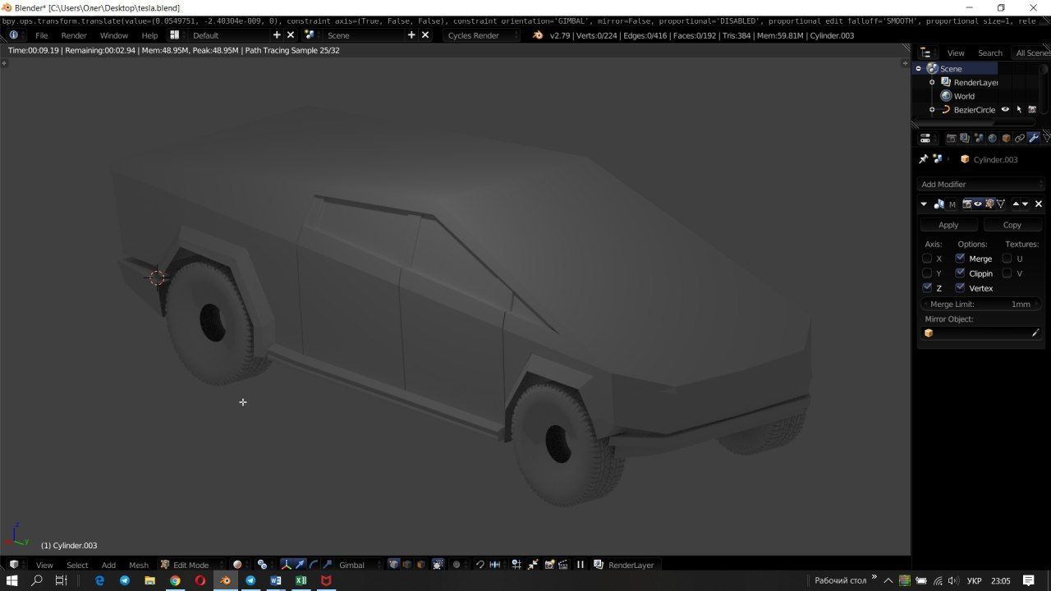This screenshot has height=591, width=1051.
Task: Open the Render menu
Action: [74, 35]
